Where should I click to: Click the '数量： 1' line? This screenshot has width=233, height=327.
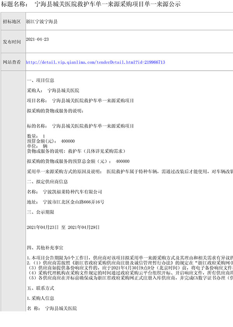click(36, 136)
